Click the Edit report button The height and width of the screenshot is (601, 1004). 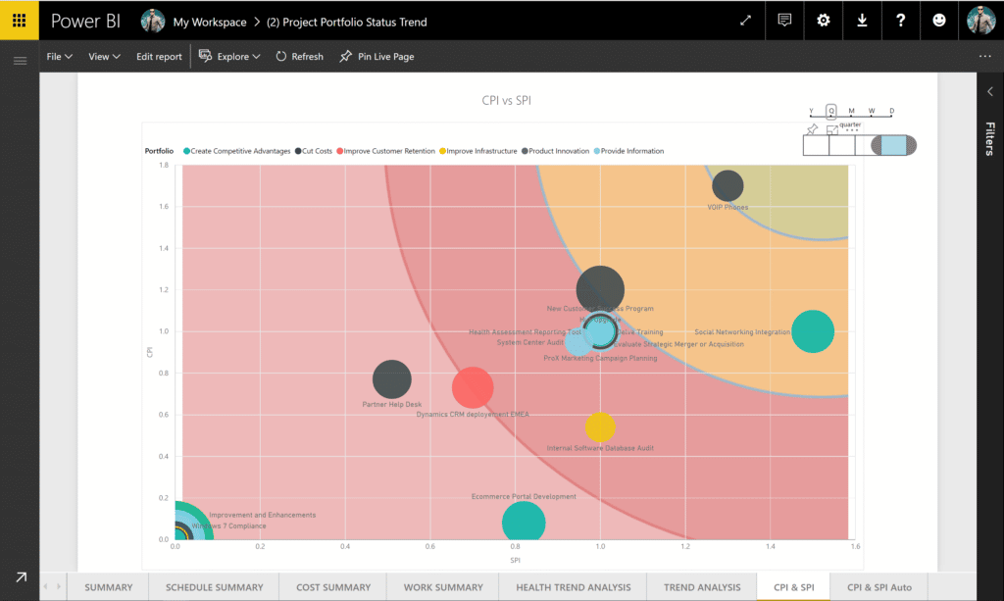159,56
